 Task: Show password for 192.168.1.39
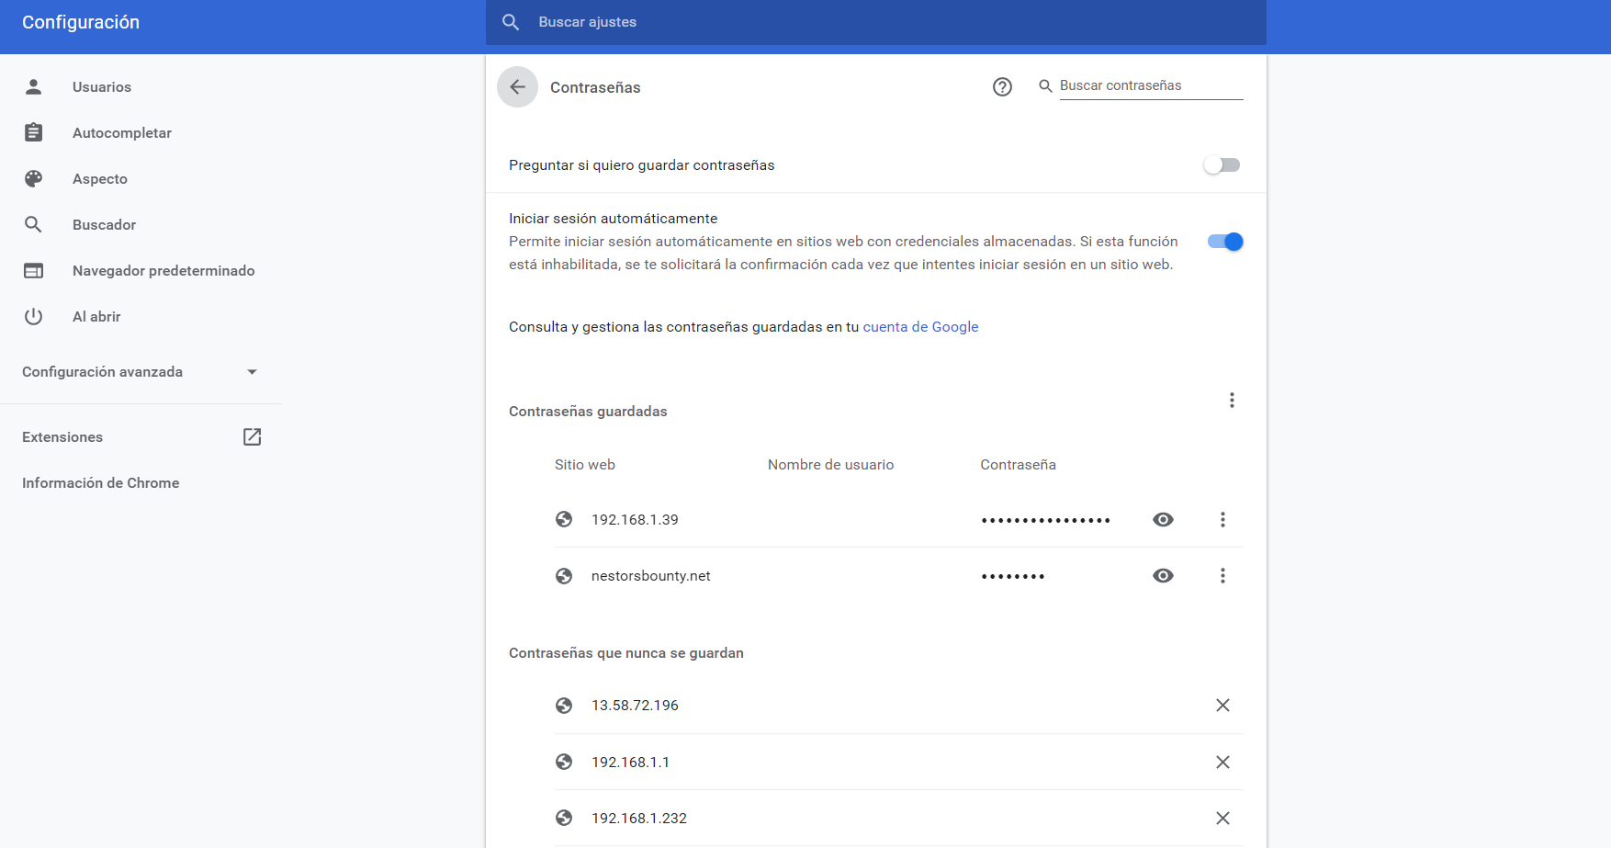pos(1163,520)
